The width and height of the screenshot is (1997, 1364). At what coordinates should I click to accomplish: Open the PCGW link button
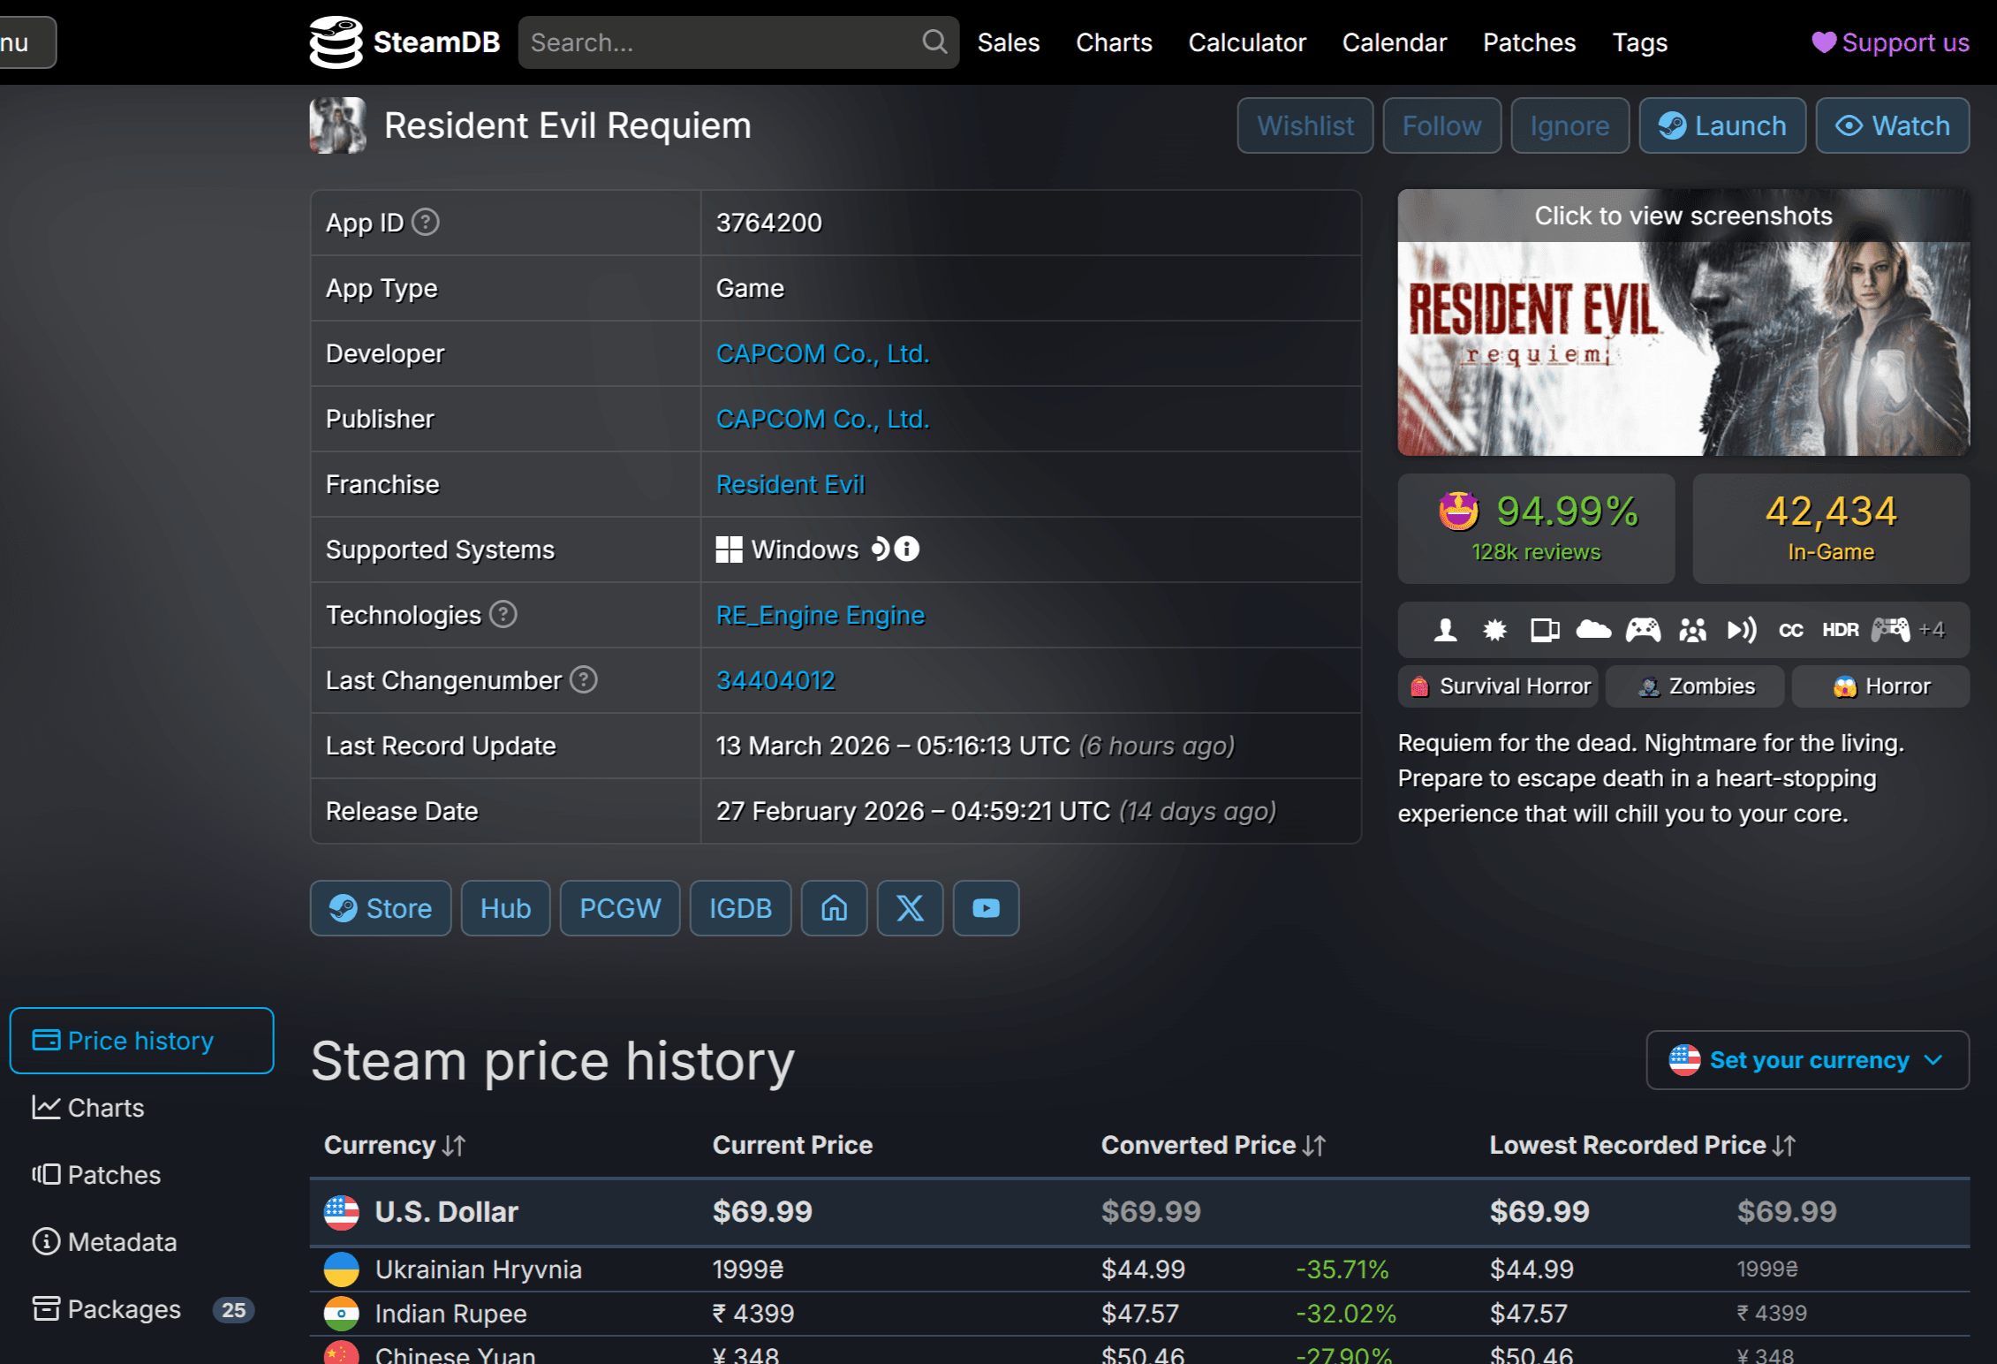620,908
